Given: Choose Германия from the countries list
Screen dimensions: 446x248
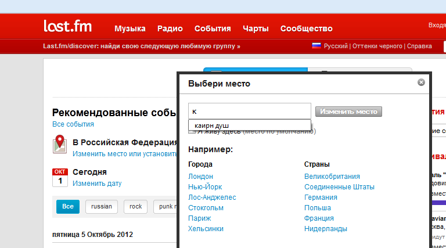Looking at the screenshot, I should [x=321, y=197].
